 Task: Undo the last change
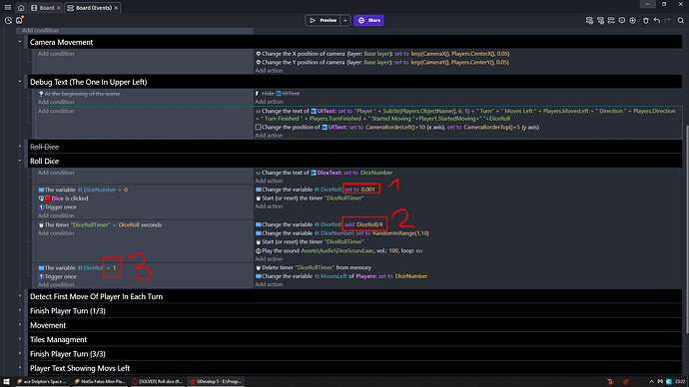pyautogui.click(x=656, y=20)
